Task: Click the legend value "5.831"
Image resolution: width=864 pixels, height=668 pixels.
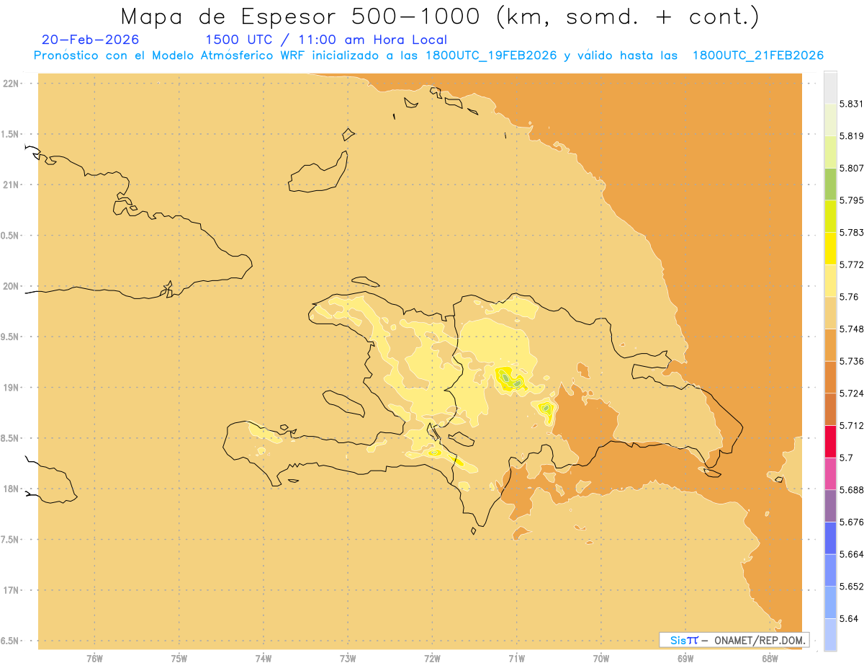Action: [x=852, y=104]
